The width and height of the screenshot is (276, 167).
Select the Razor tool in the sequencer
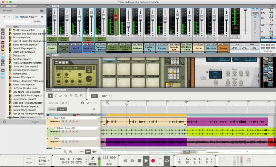[66, 95]
